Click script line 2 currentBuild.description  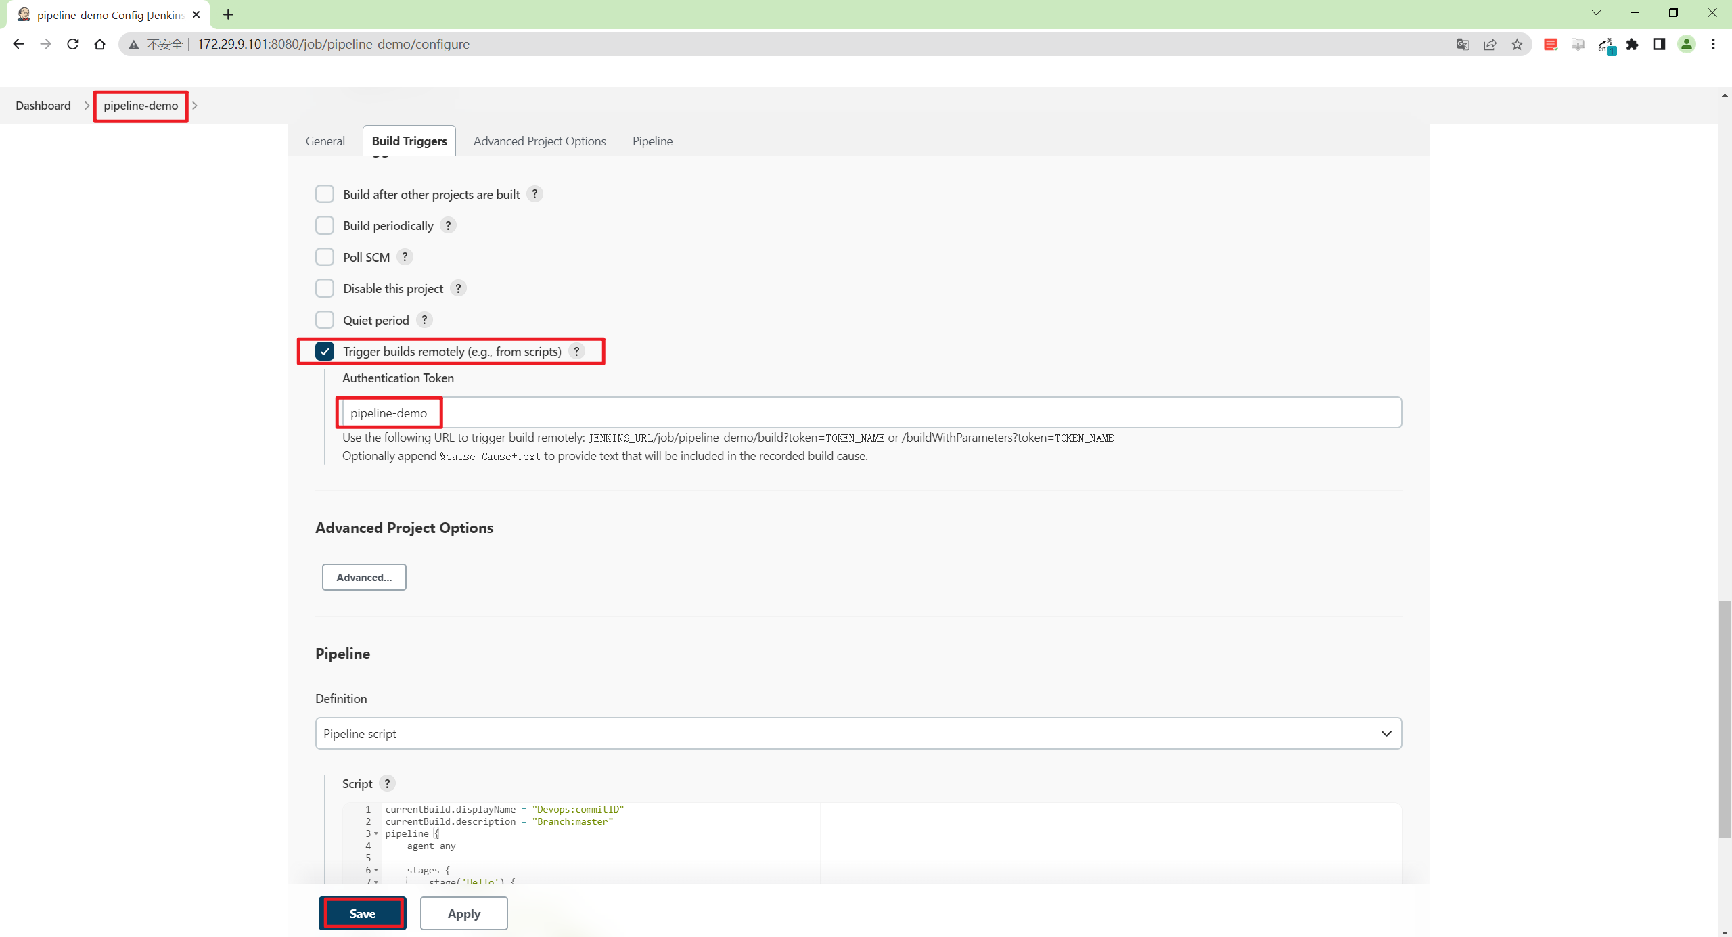tap(499, 821)
